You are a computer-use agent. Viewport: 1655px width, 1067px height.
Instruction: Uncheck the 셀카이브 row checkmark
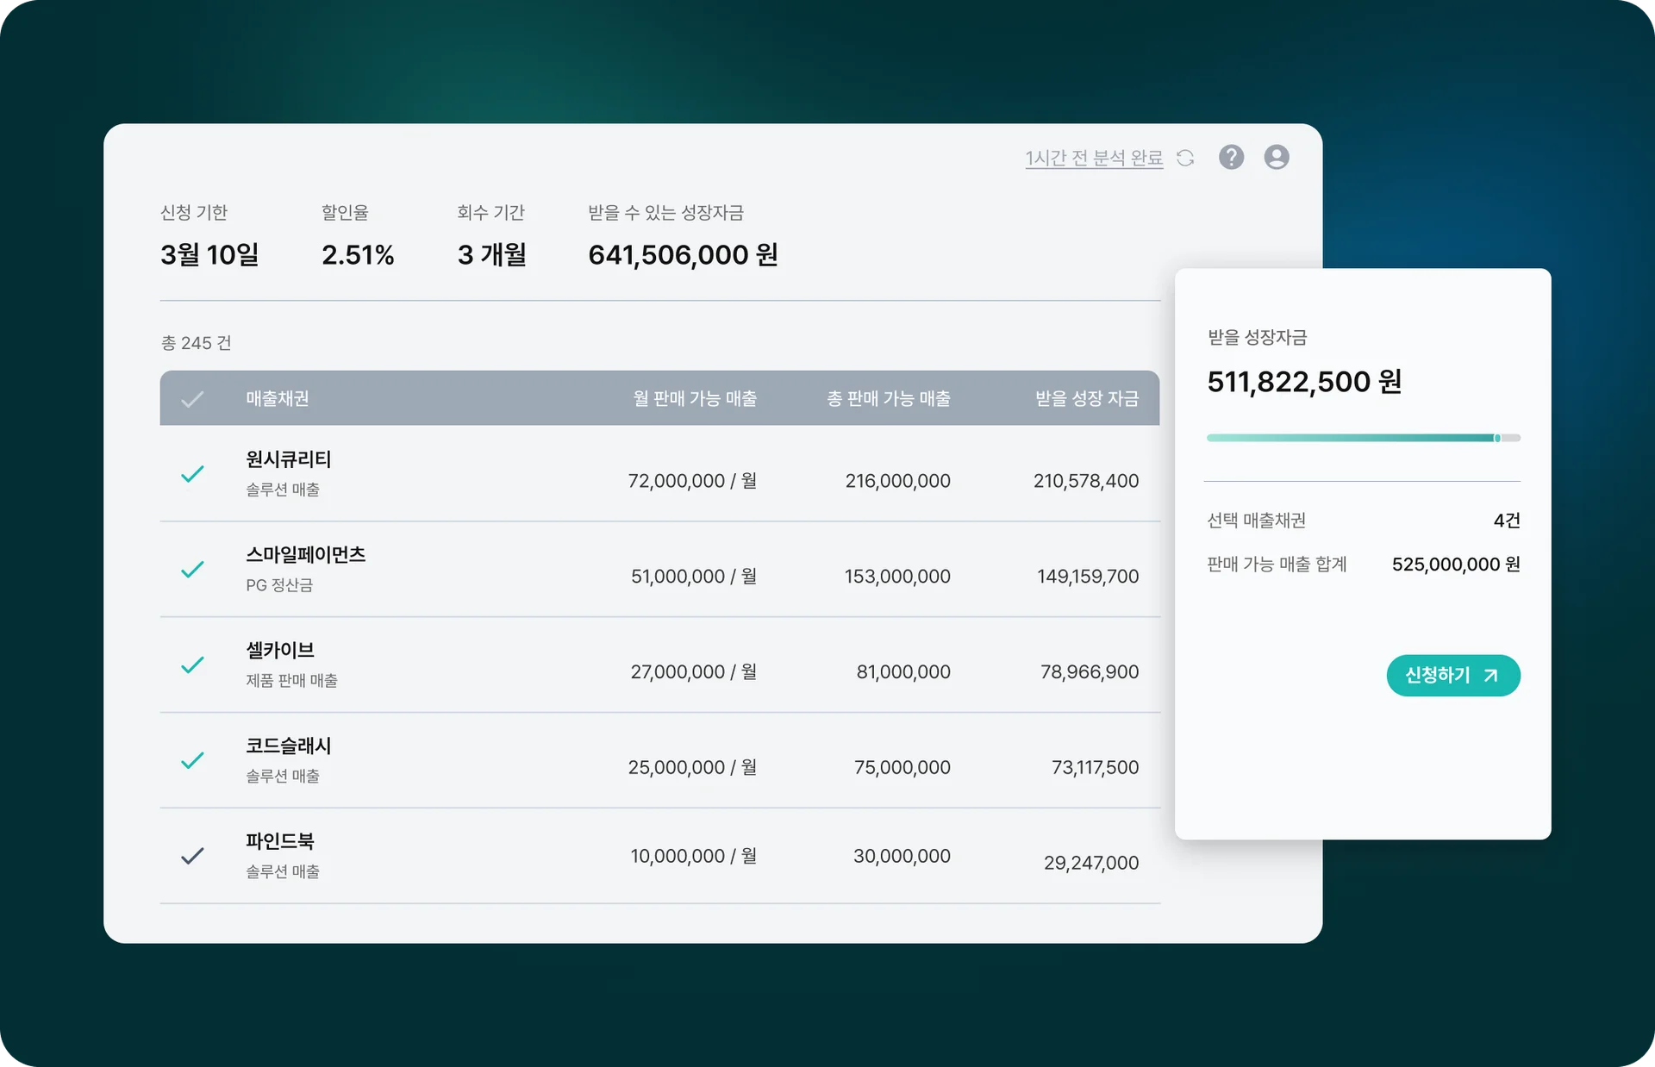pos(192,665)
